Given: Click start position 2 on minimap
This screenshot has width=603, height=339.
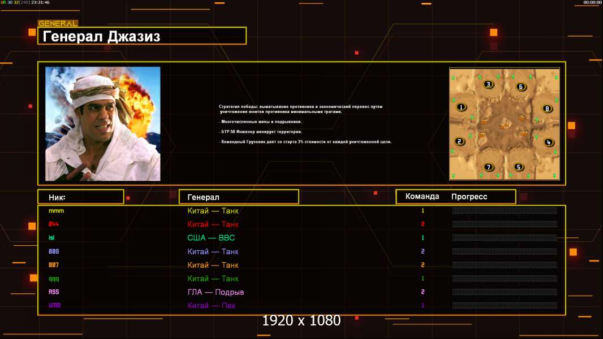Looking at the screenshot, I should click(x=459, y=141).
